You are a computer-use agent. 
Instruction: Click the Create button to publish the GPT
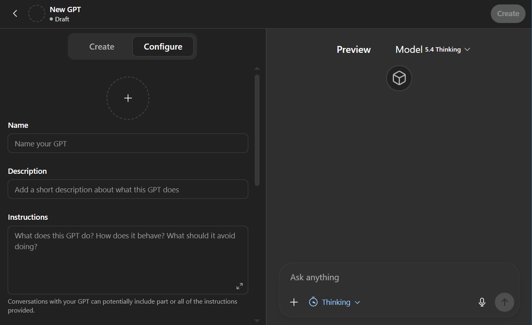tap(508, 13)
